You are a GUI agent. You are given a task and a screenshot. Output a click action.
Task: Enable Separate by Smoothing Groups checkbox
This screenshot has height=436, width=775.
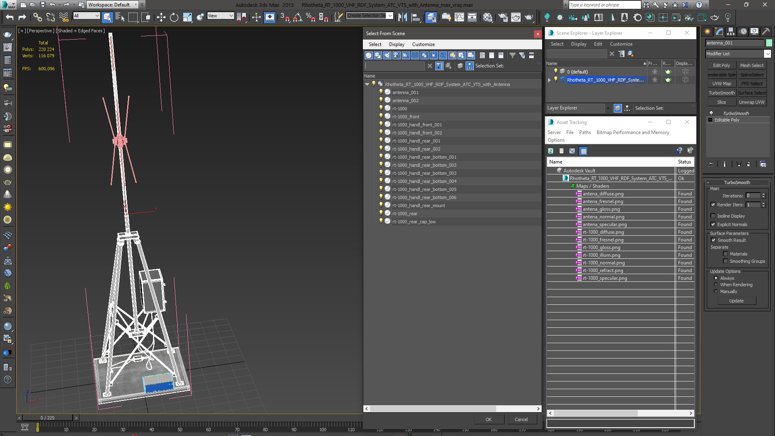725,261
